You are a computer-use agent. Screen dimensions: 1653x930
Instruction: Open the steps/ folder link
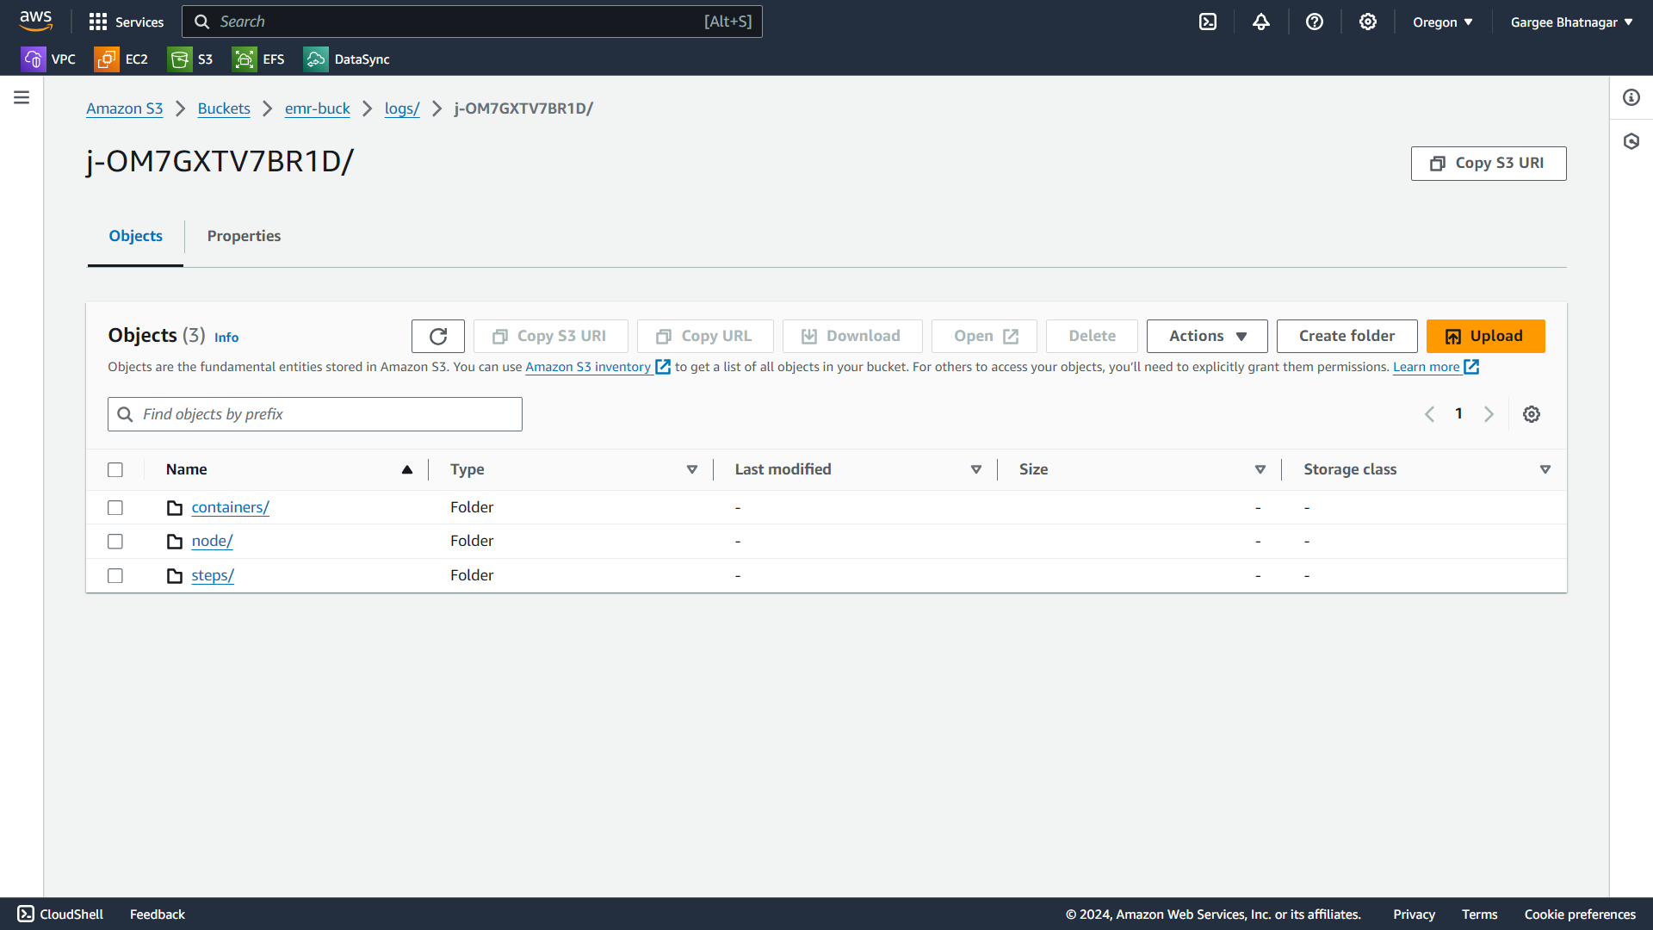tap(213, 575)
